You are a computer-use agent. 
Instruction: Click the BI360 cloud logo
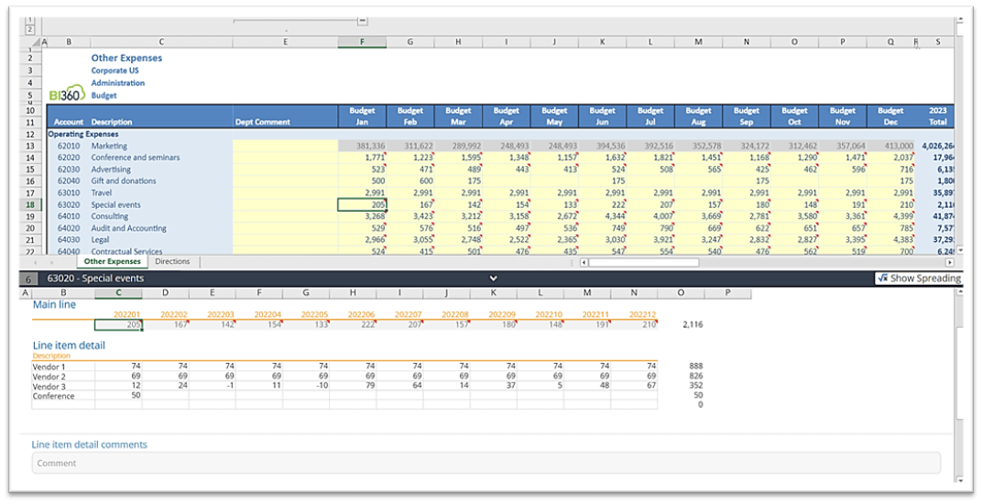click(66, 93)
